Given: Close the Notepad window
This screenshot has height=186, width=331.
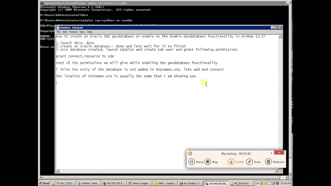Looking at the screenshot, I should (x=280, y=28).
